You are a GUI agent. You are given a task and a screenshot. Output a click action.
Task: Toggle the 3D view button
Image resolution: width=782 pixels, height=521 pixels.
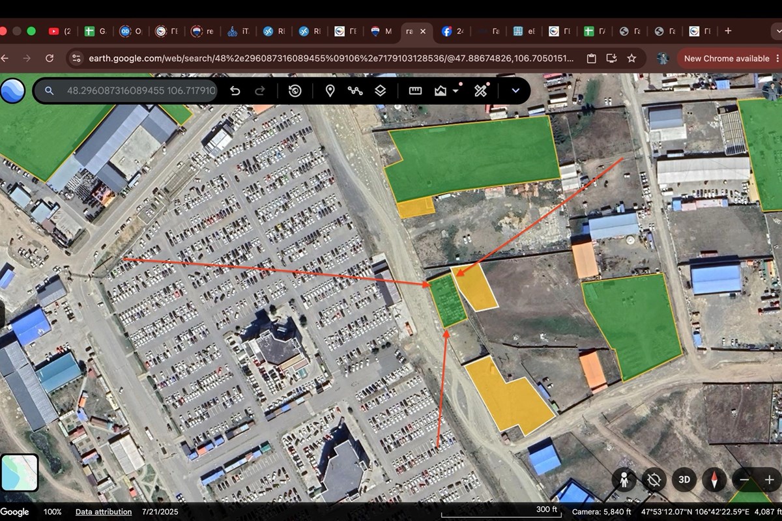pyautogui.click(x=684, y=480)
